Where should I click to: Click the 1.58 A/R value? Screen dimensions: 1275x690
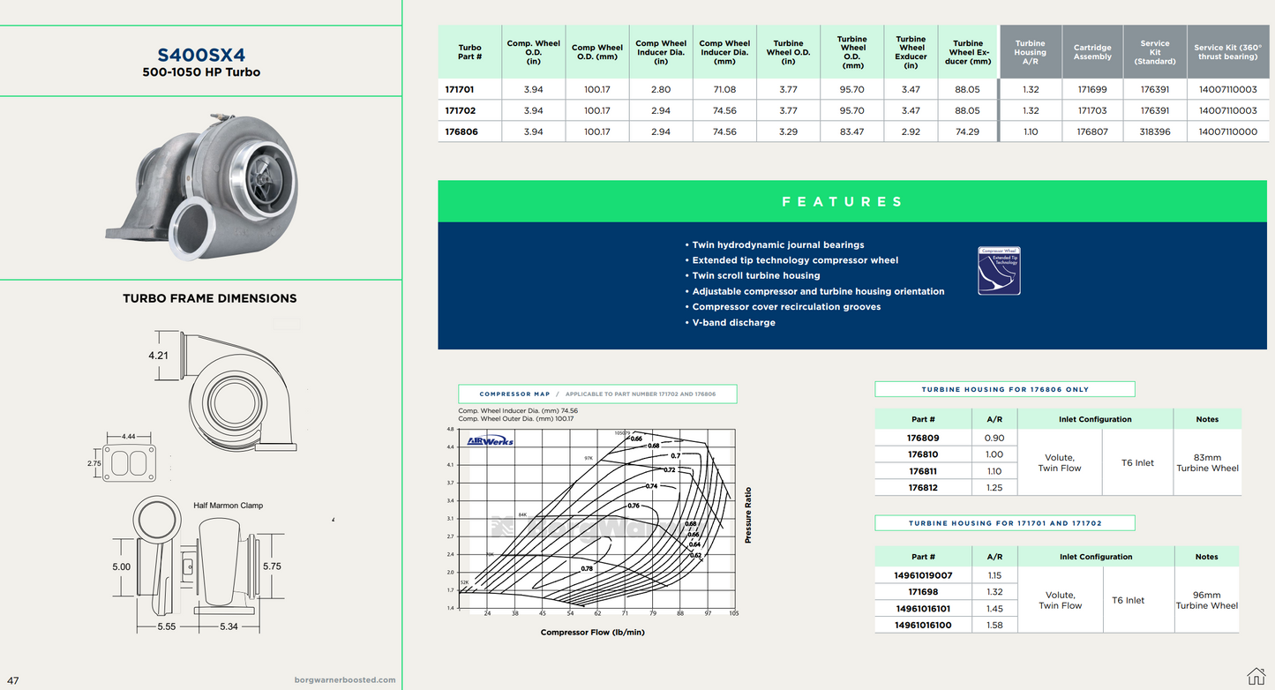pyautogui.click(x=994, y=625)
